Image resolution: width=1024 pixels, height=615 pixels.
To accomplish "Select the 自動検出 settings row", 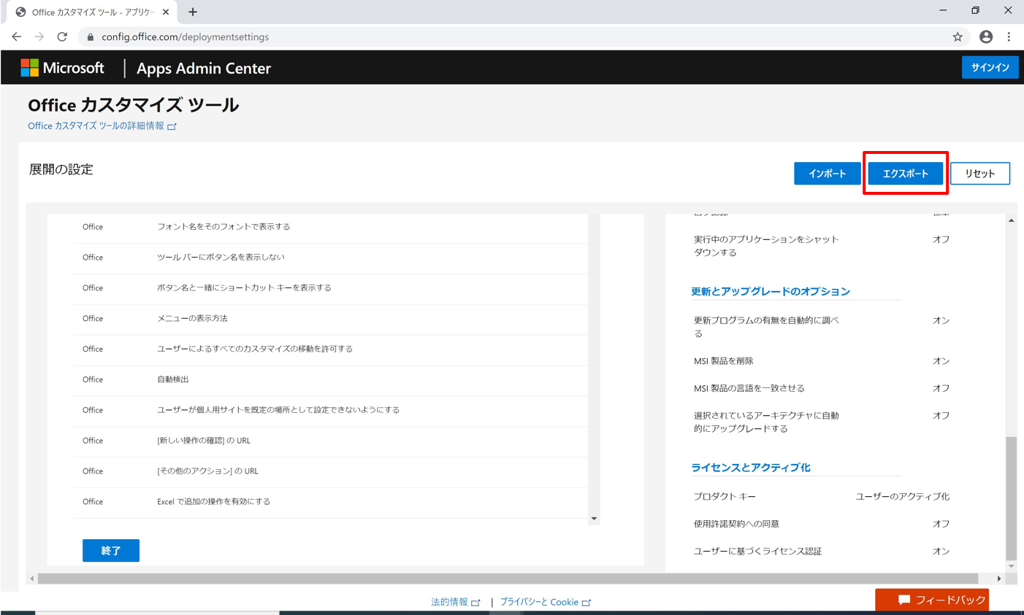I will [x=330, y=379].
